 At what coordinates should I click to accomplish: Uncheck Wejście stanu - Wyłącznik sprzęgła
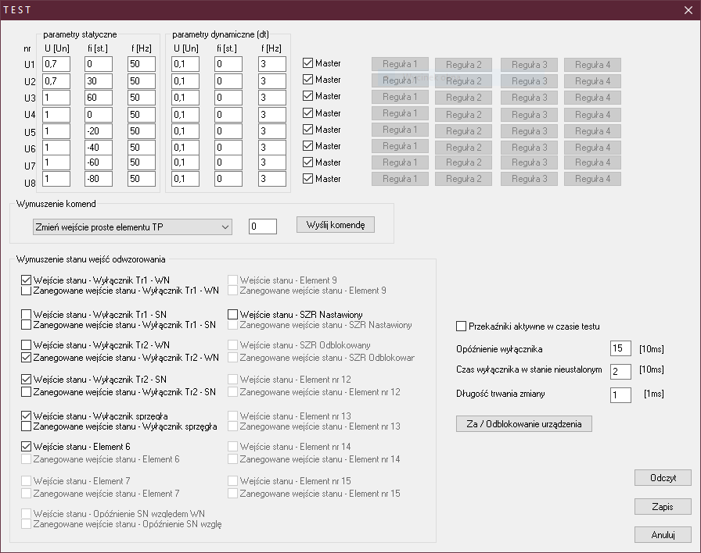27,416
